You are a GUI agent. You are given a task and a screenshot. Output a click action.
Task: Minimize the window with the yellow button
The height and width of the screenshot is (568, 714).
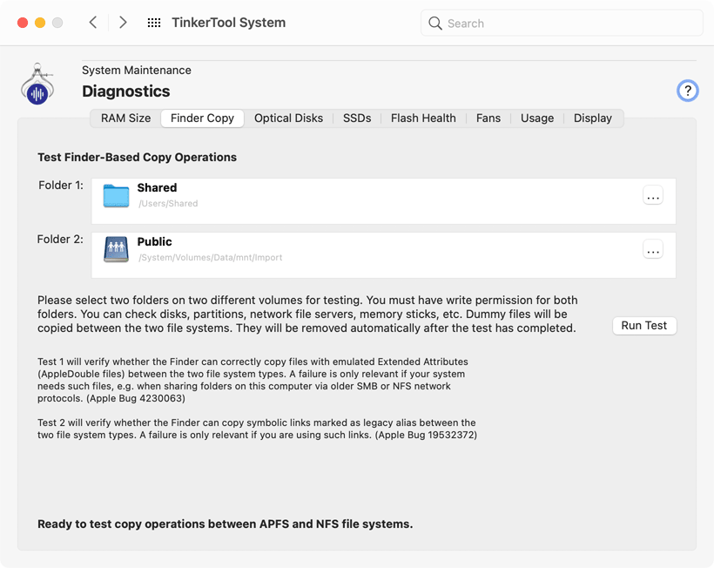(x=40, y=23)
